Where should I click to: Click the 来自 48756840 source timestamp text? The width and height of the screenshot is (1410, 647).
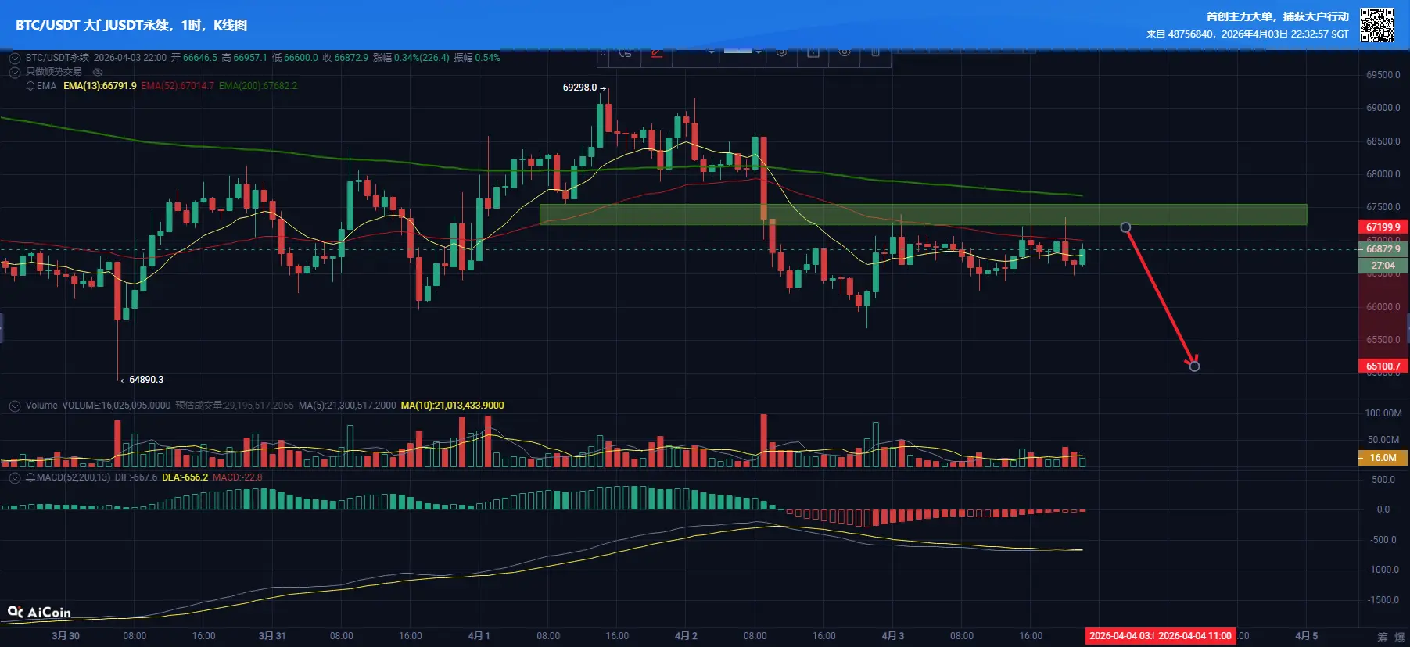tap(1247, 34)
